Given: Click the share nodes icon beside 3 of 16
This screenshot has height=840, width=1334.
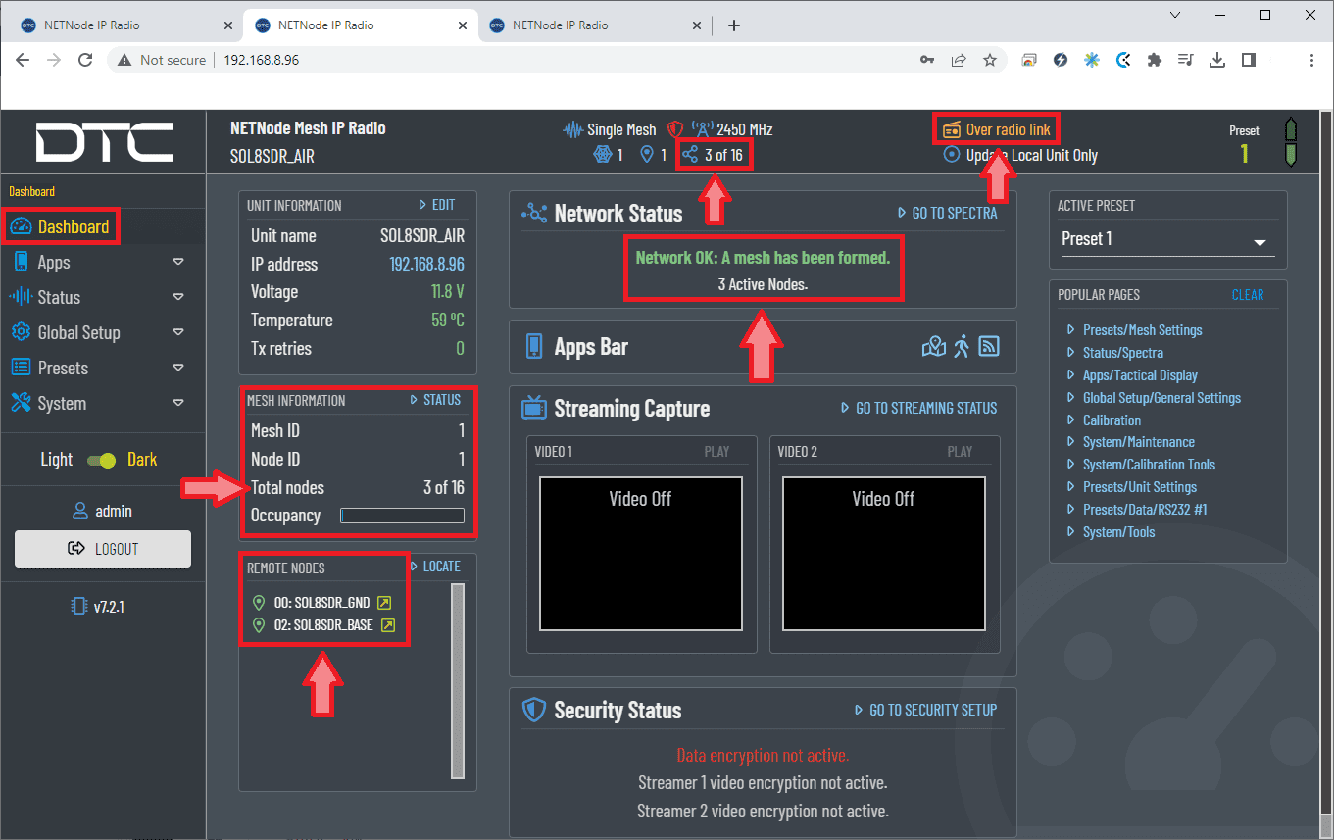Looking at the screenshot, I should (690, 155).
